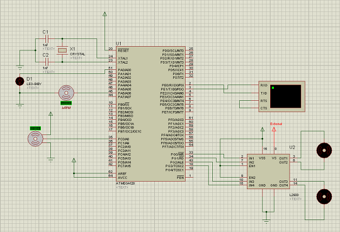The width and height of the screenshot is (340, 232).
Task: Click the RXD pin of virtual terminal
Action: pyautogui.click(x=264, y=85)
